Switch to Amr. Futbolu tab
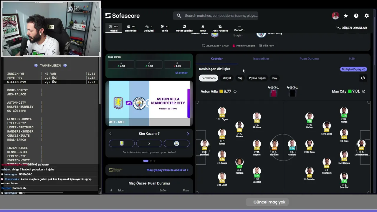 point(220,29)
